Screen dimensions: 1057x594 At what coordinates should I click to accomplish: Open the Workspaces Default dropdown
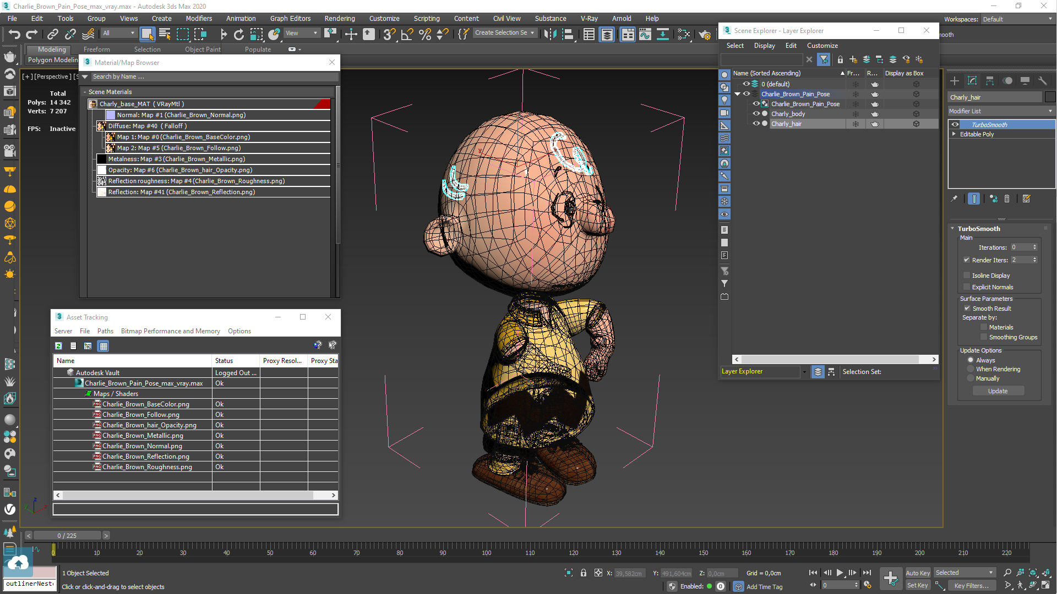1017,19
